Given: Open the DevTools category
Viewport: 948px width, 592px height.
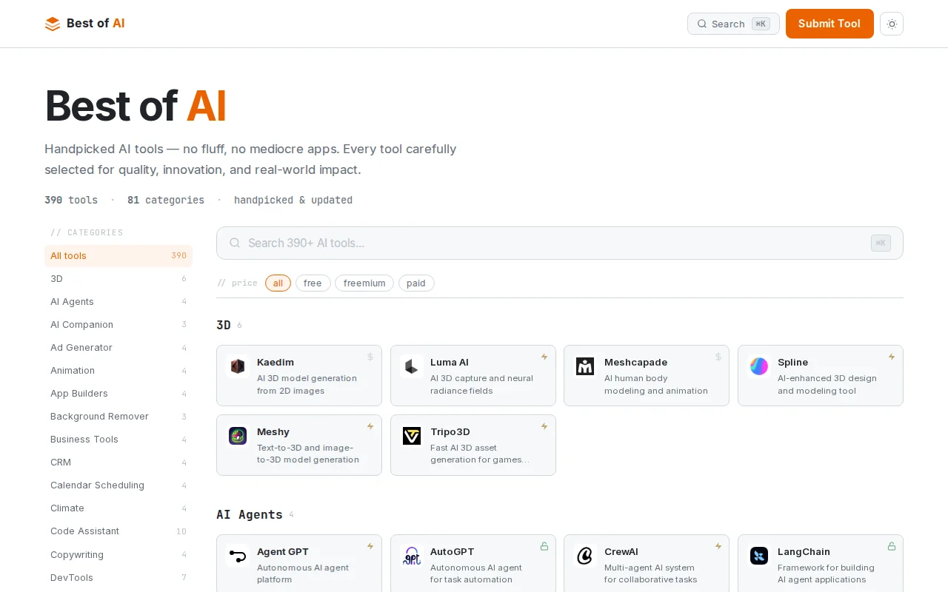Looking at the screenshot, I should pos(118,578).
